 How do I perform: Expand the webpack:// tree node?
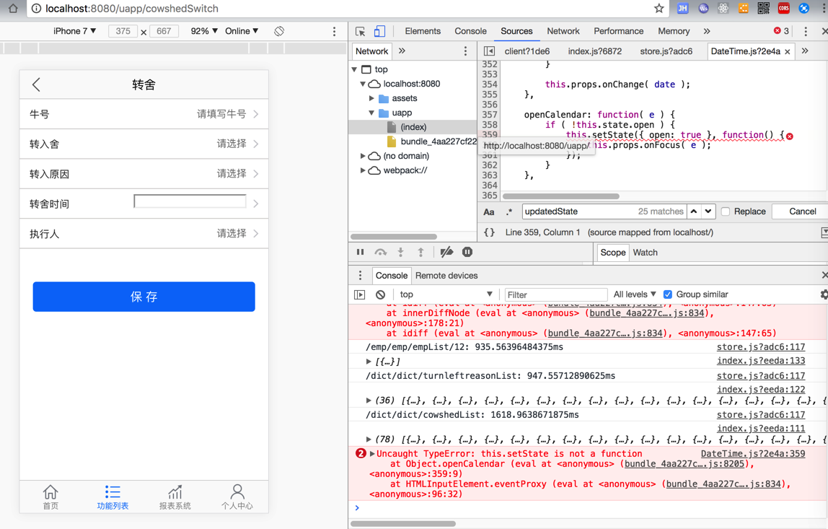pyautogui.click(x=363, y=170)
